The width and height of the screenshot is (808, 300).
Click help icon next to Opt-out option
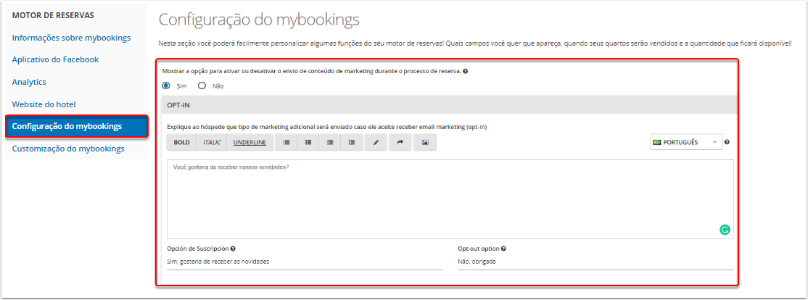503,249
